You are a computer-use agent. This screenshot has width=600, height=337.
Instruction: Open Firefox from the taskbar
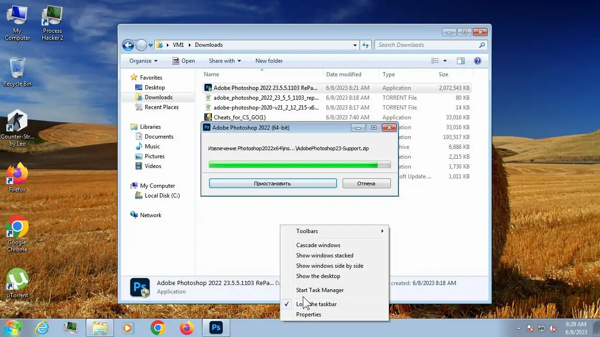tap(187, 328)
